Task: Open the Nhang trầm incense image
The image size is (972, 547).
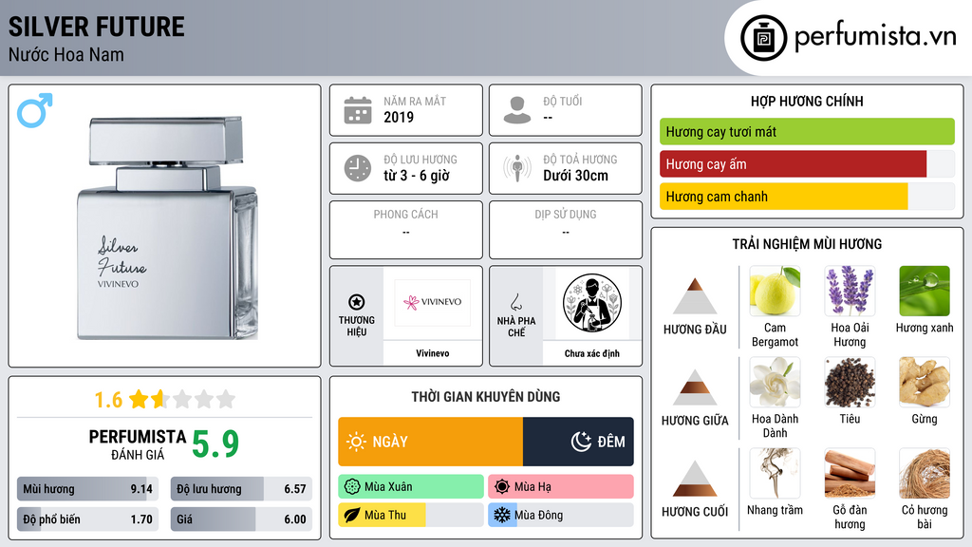Action: (x=775, y=473)
